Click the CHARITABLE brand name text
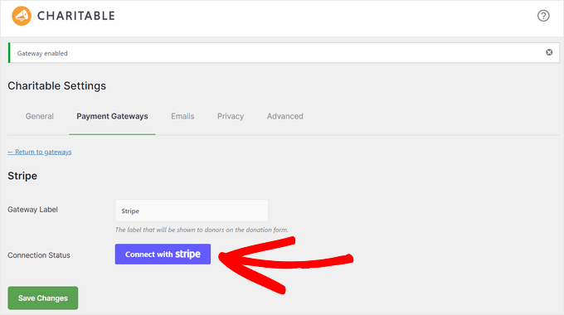Viewport: 564px width, 315px height. point(76,16)
